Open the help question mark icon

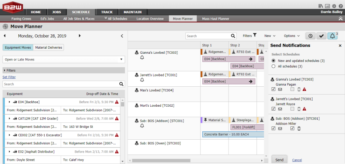(341, 6)
